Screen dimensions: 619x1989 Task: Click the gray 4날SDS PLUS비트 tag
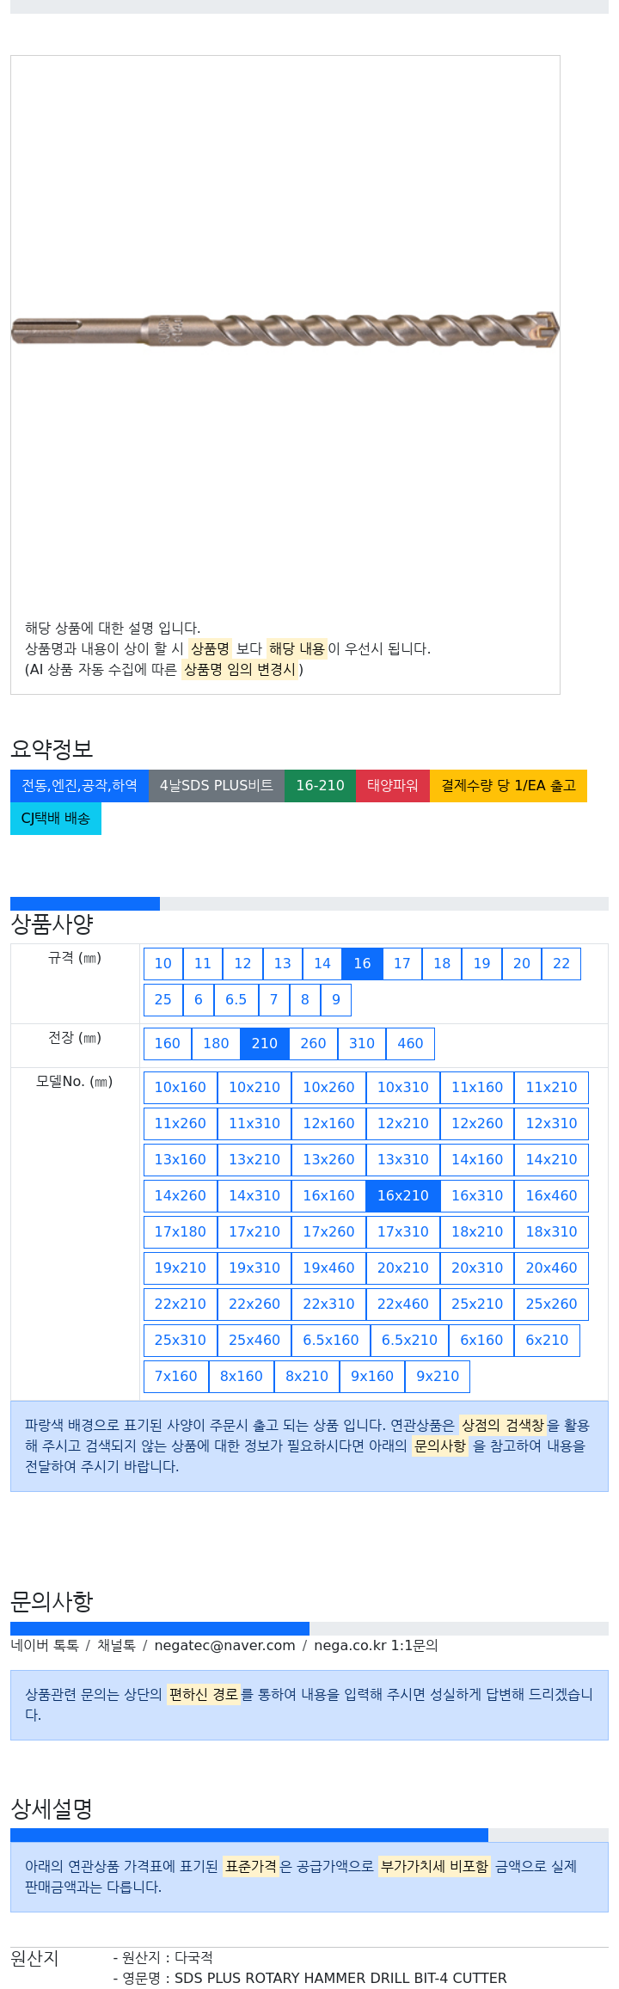pyautogui.click(x=217, y=785)
